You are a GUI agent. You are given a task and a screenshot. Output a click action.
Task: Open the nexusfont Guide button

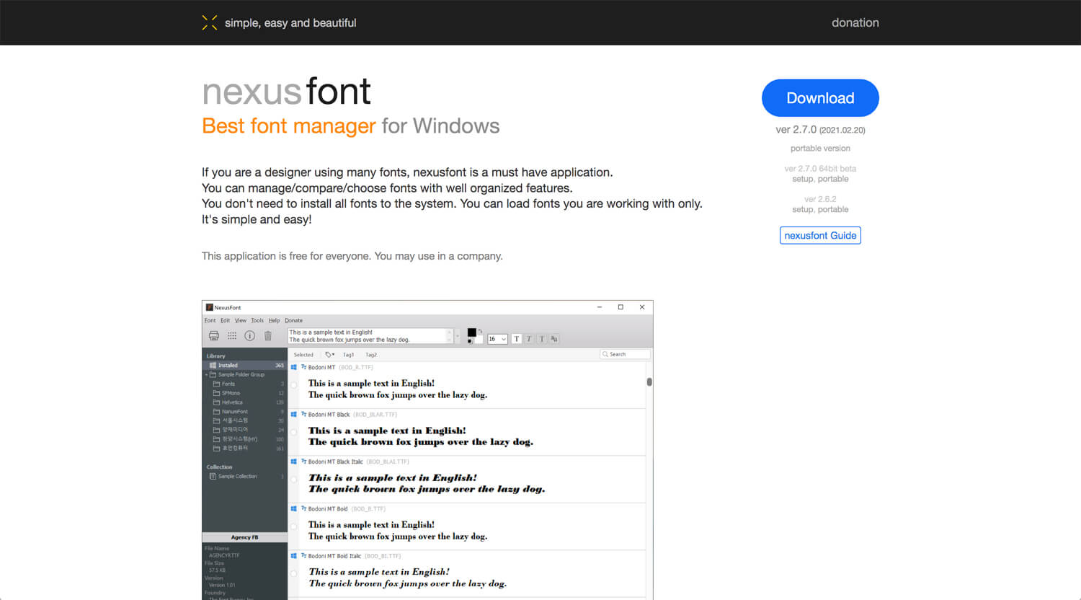(820, 235)
